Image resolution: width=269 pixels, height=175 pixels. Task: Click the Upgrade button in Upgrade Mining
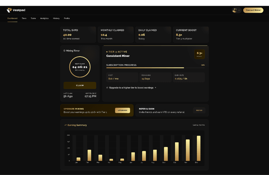click(x=122, y=110)
